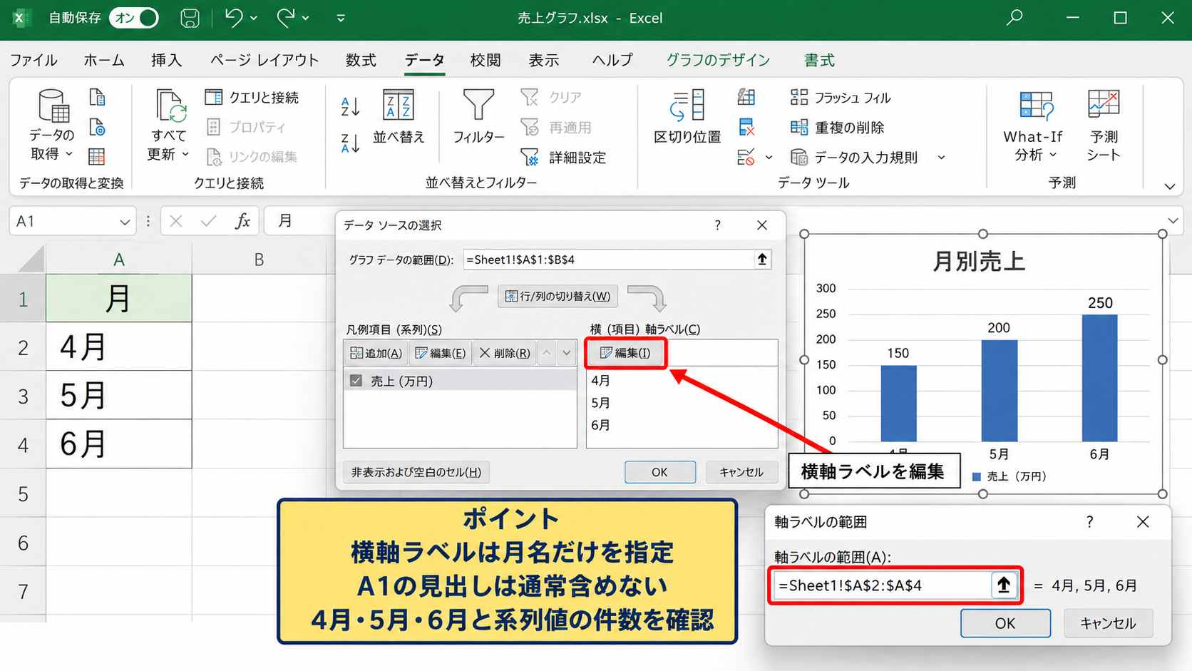Open the Name Box dropdown
Image resolution: width=1192 pixels, height=671 pixels.
point(125,222)
